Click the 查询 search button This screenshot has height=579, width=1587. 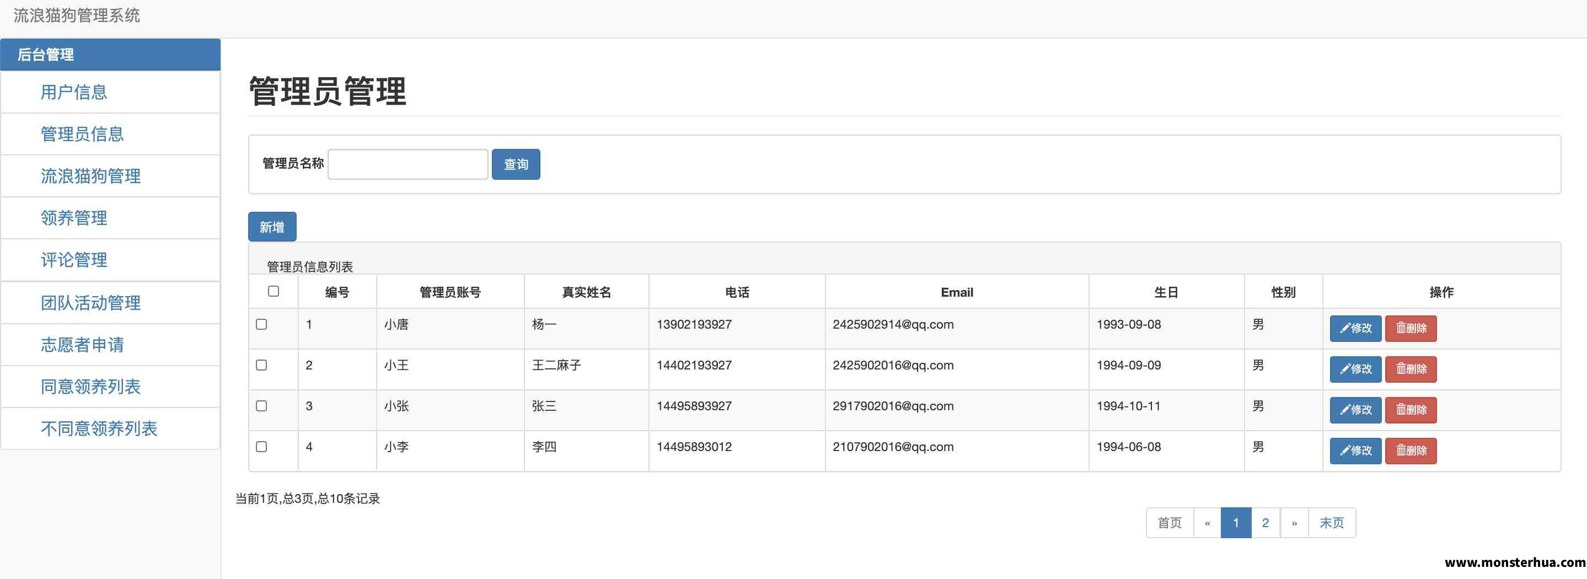pyautogui.click(x=516, y=164)
